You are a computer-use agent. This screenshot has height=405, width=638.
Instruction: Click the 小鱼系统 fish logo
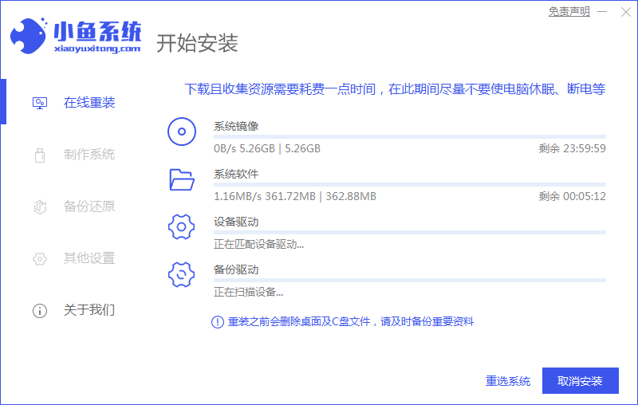[28, 36]
